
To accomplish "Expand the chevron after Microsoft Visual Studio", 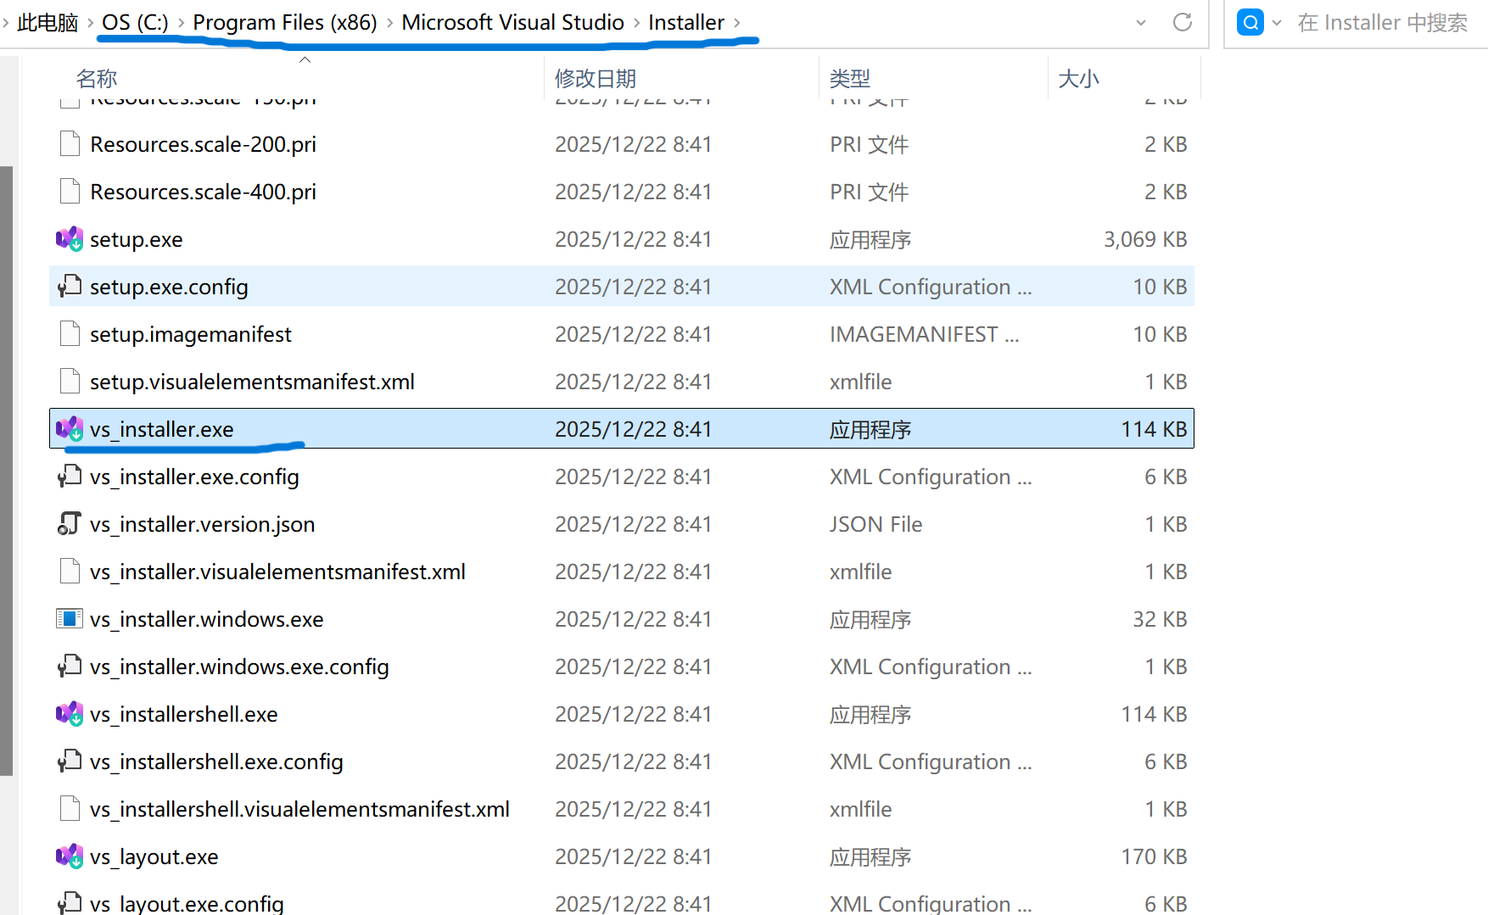I will 636,23.
